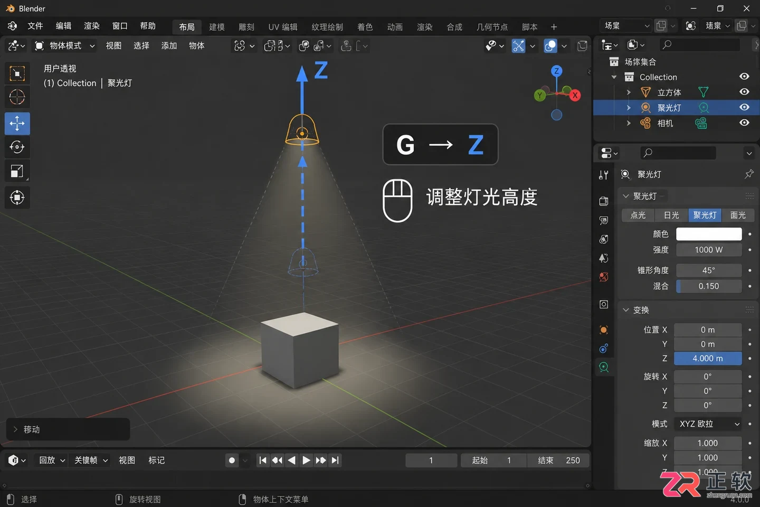This screenshot has width=760, height=507.
Task: Open the 文件 menu
Action: click(x=35, y=26)
